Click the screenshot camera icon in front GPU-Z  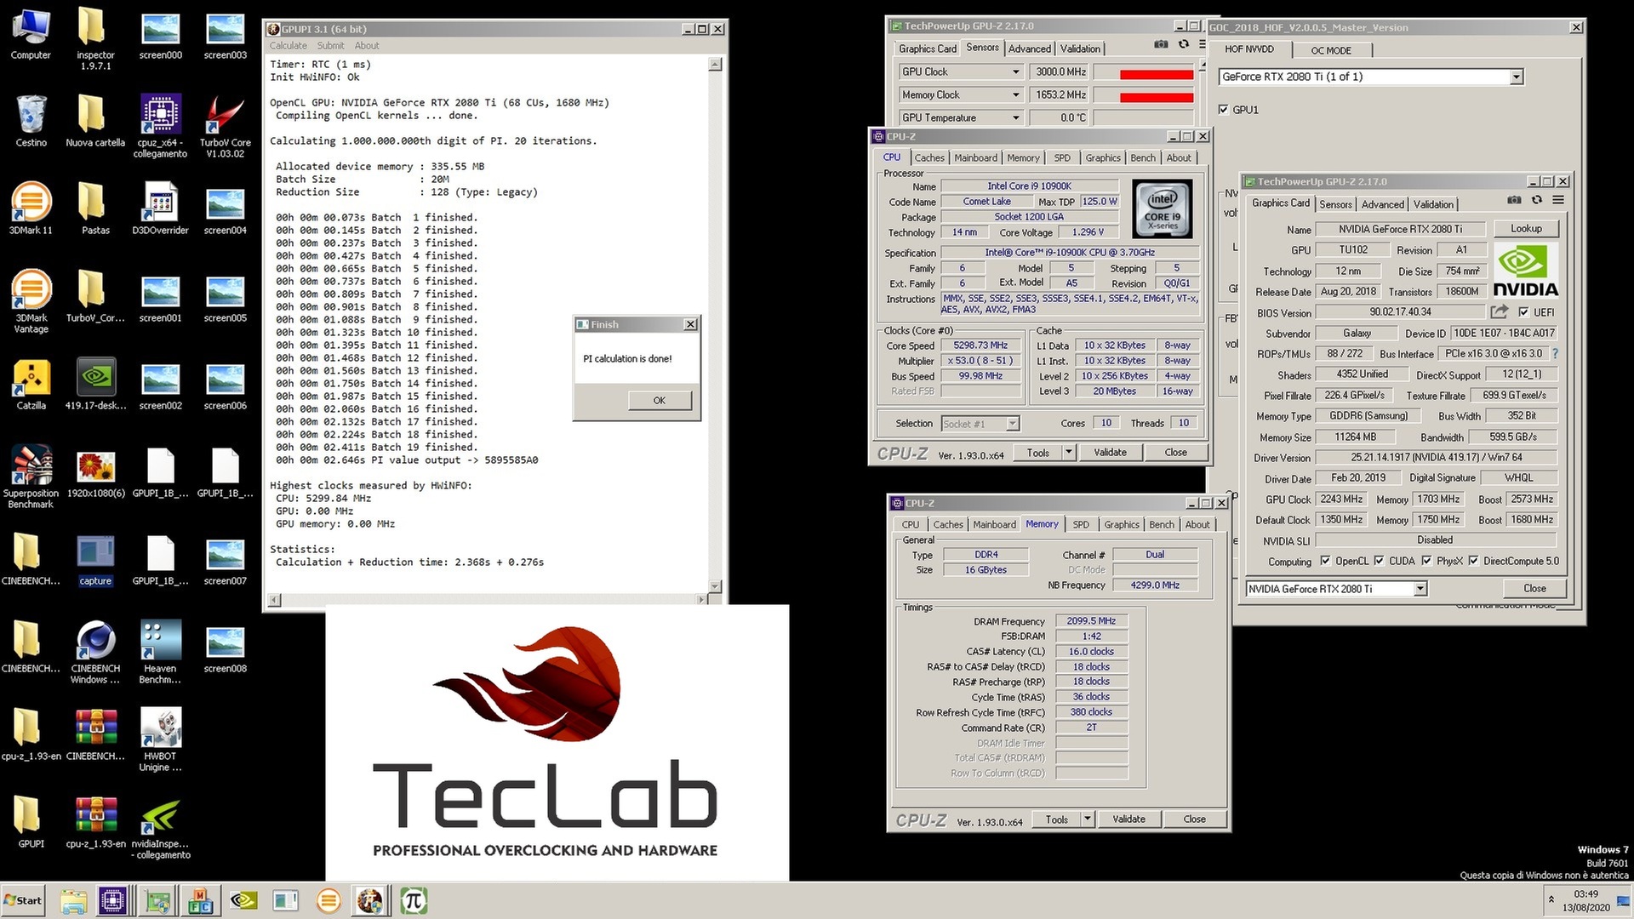[1514, 201]
